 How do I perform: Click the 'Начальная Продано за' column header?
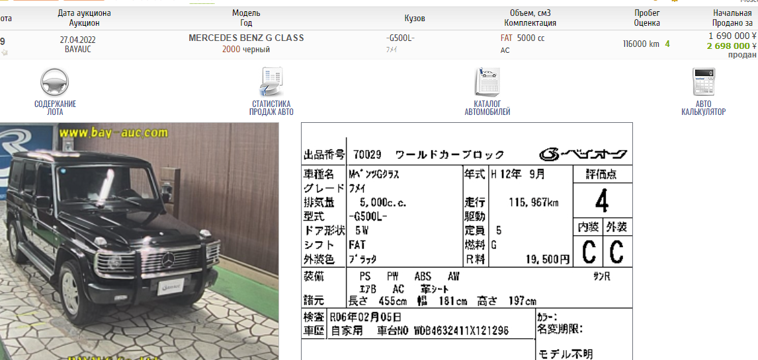point(732,18)
